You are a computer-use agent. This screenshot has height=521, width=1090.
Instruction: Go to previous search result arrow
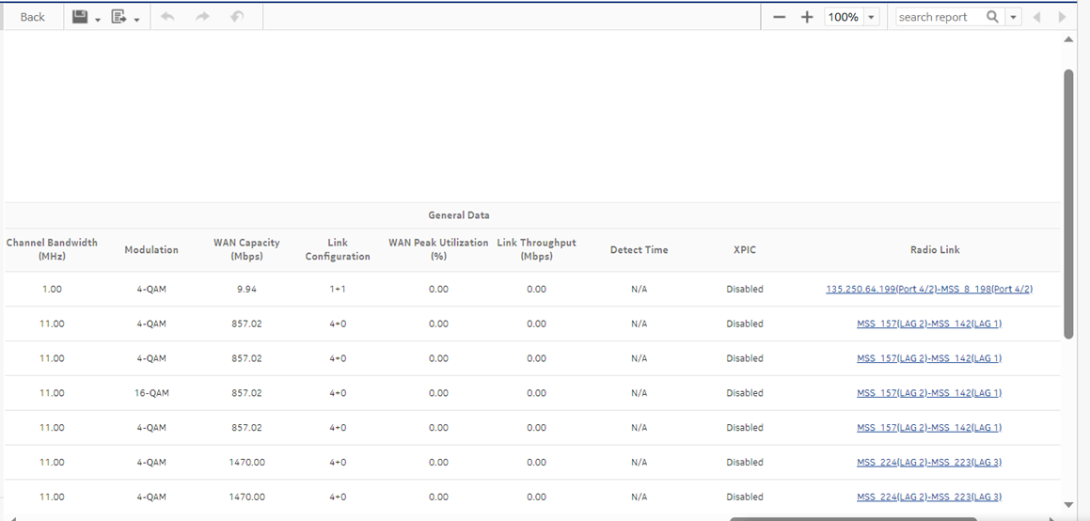(1036, 17)
